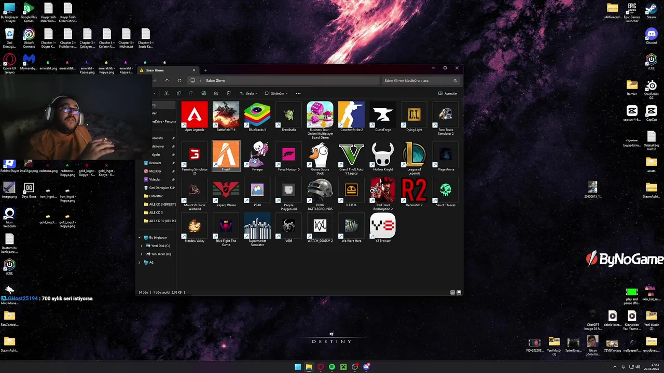Open the Fotoraflar folder in sidebar
This screenshot has height=373, width=664.
[x=156, y=196]
